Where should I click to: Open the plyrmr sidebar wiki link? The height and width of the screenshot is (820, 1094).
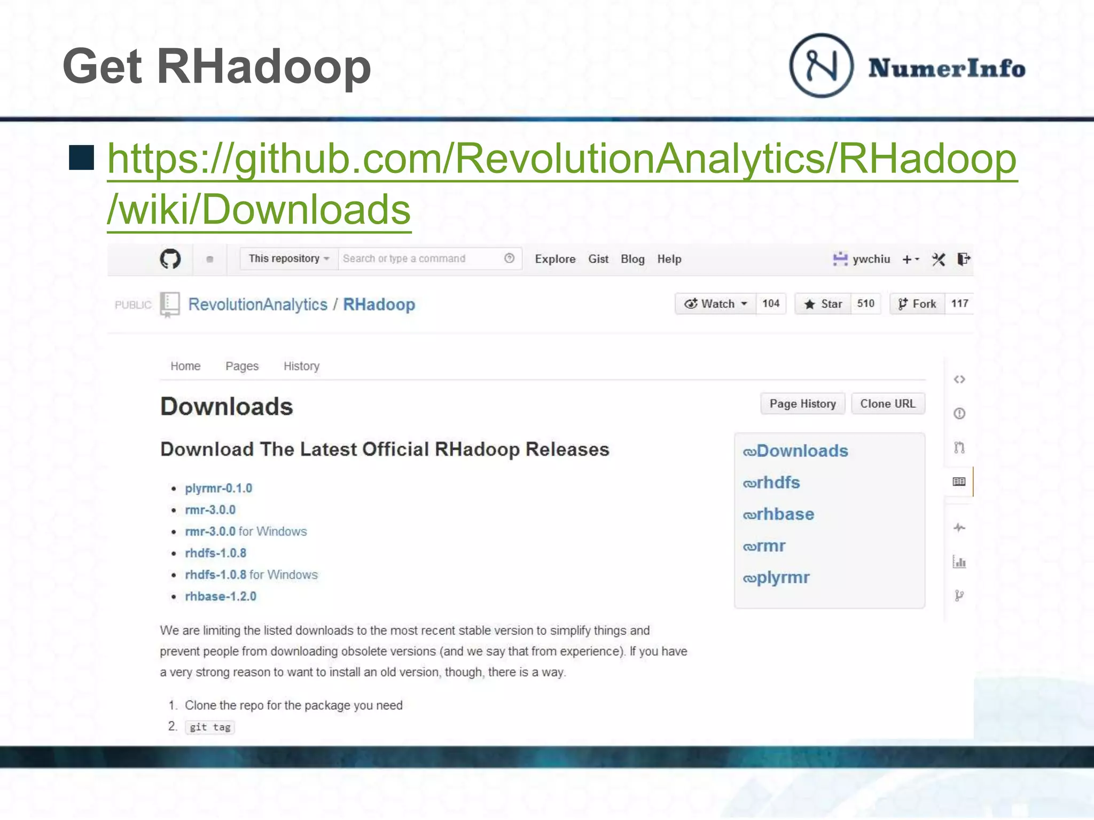776,578
